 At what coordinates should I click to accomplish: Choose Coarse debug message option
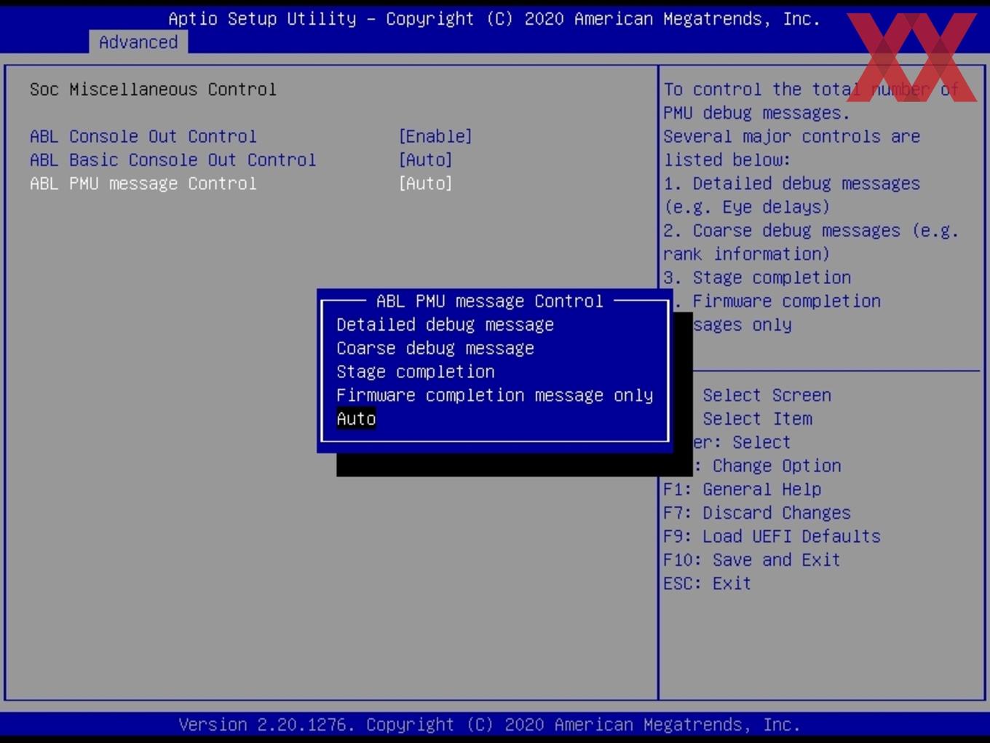(435, 348)
